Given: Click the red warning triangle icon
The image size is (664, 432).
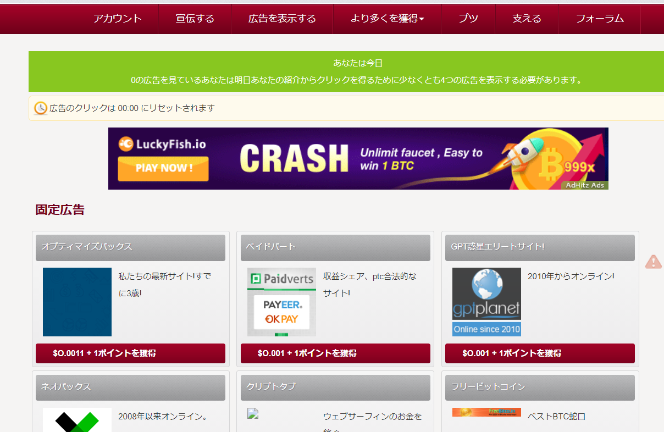Looking at the screenshot, I should (x=653, y=262).
